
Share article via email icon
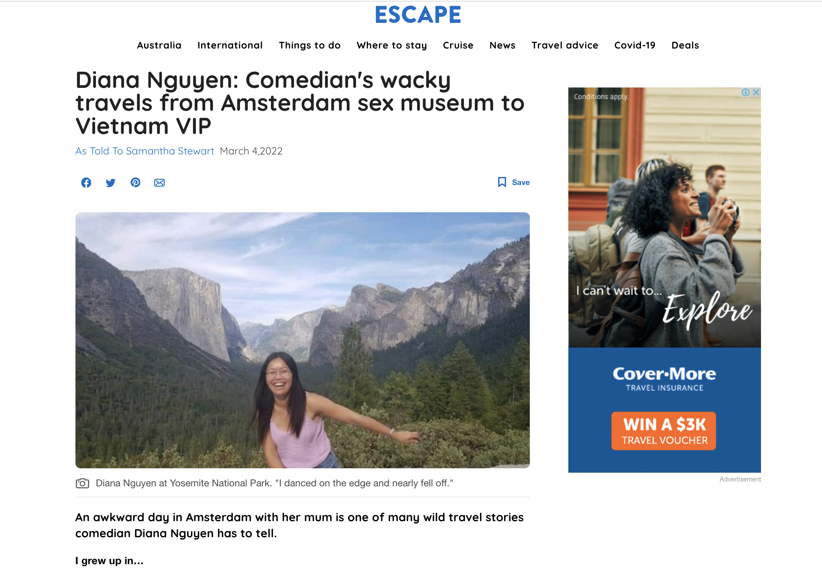click(x=159, y=183)
